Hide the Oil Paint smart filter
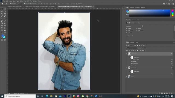The height and width of the screenshot is (98, 175). click(132, 62)
